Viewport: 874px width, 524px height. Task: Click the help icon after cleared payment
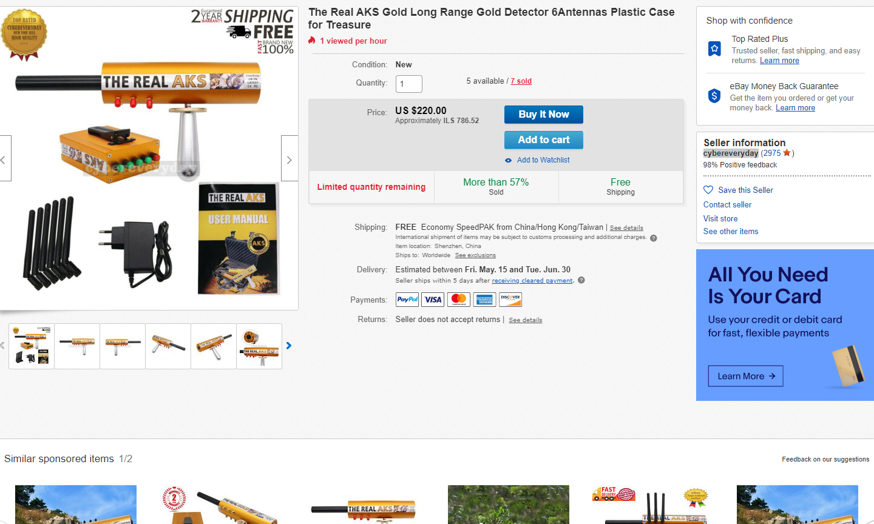pyautogui.click(x=581, y=280)
